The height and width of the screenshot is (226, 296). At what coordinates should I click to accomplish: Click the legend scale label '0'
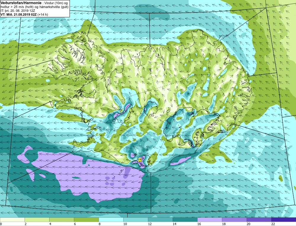click(x=1, y=224)
